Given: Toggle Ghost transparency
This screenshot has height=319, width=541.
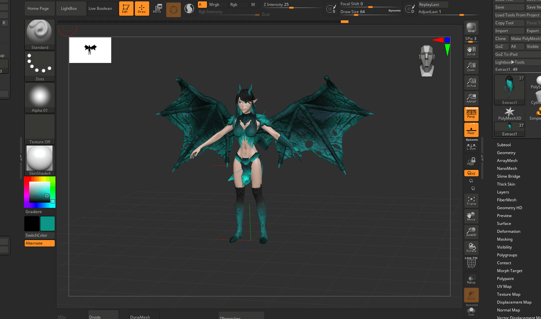Looking at the screenshot, I should tap(471, 295).
